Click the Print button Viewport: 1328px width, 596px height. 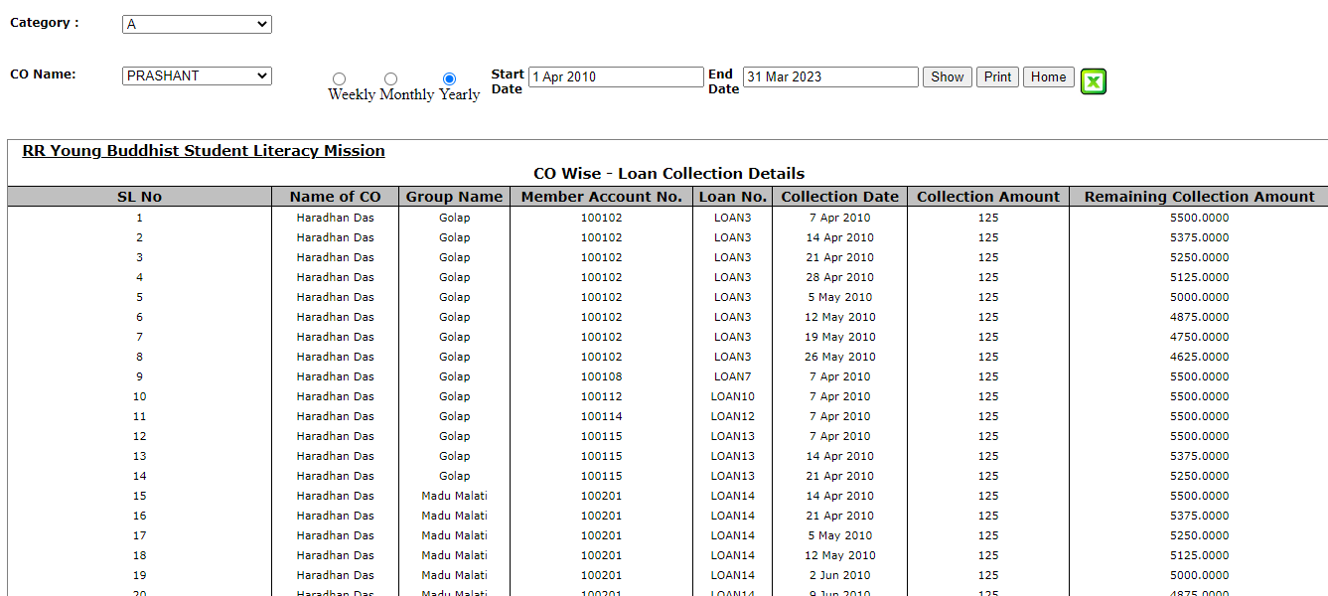997,76
